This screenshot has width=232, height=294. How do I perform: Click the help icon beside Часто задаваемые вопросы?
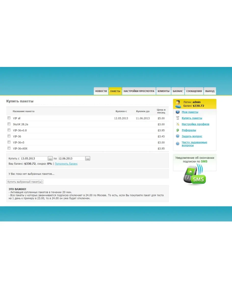[177, 144]
